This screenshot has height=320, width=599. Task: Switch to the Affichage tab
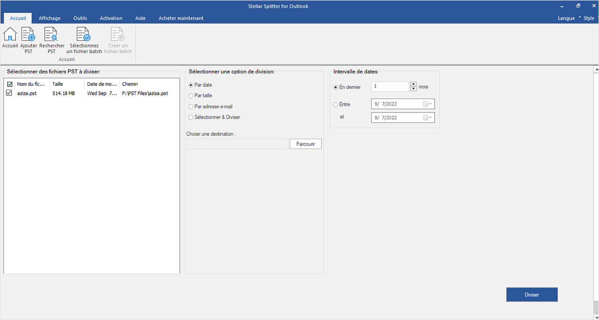[50, 18]
